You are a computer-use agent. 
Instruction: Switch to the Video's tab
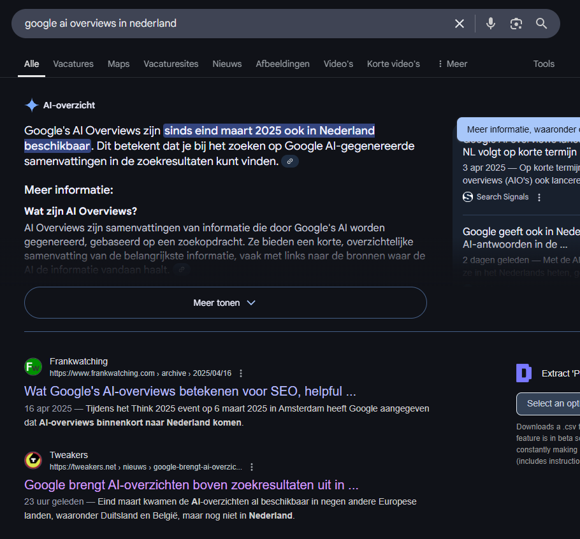click(338, 64)
